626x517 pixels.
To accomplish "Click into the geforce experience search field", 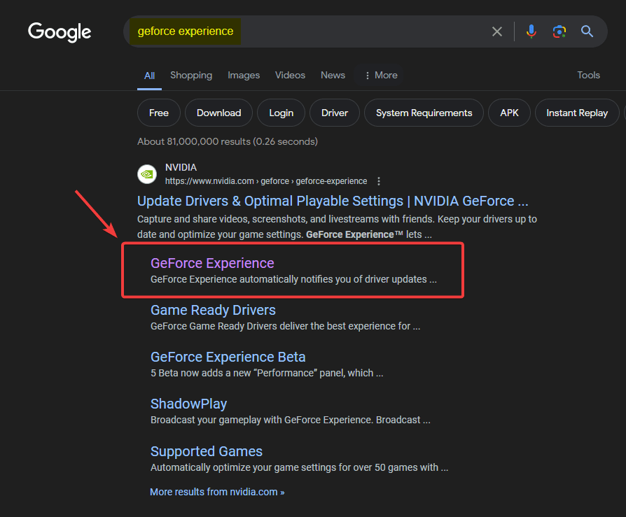I will pyautogui.click(x=350, y=31).
